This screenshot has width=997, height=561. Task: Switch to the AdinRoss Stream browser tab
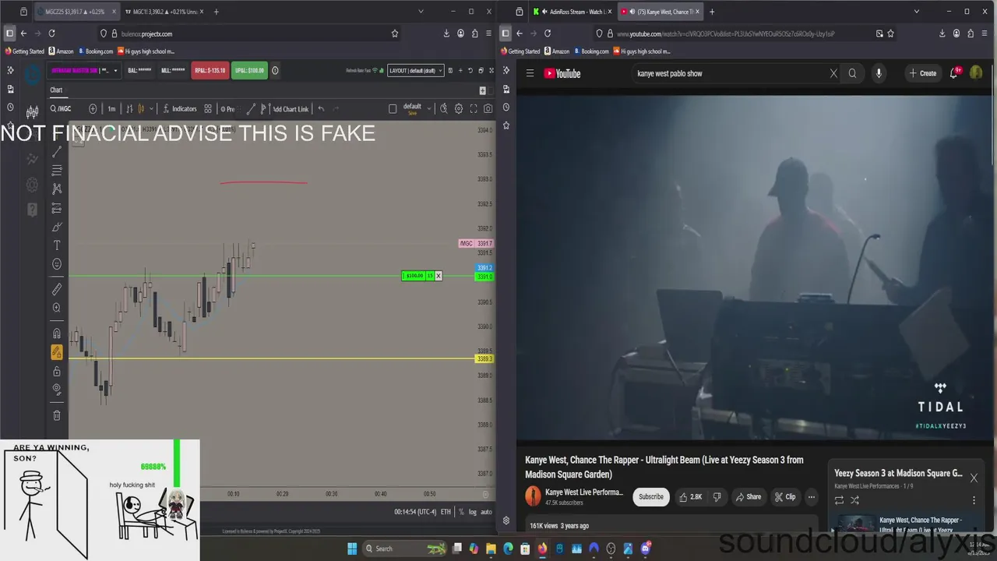(x=572, y=12)
